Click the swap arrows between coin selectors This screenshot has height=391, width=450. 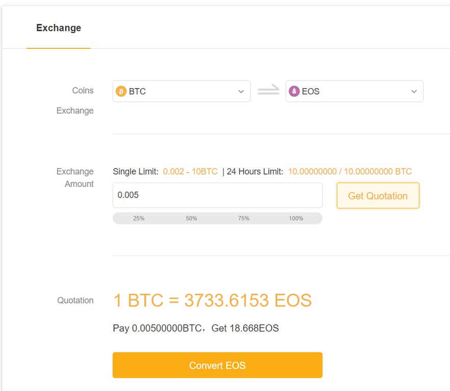(x=268, y=91)
